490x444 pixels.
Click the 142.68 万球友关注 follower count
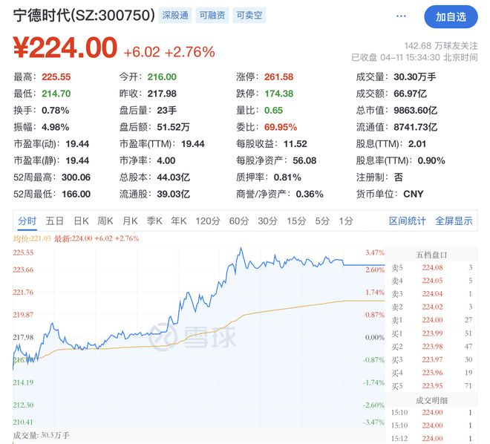[441, 46]
